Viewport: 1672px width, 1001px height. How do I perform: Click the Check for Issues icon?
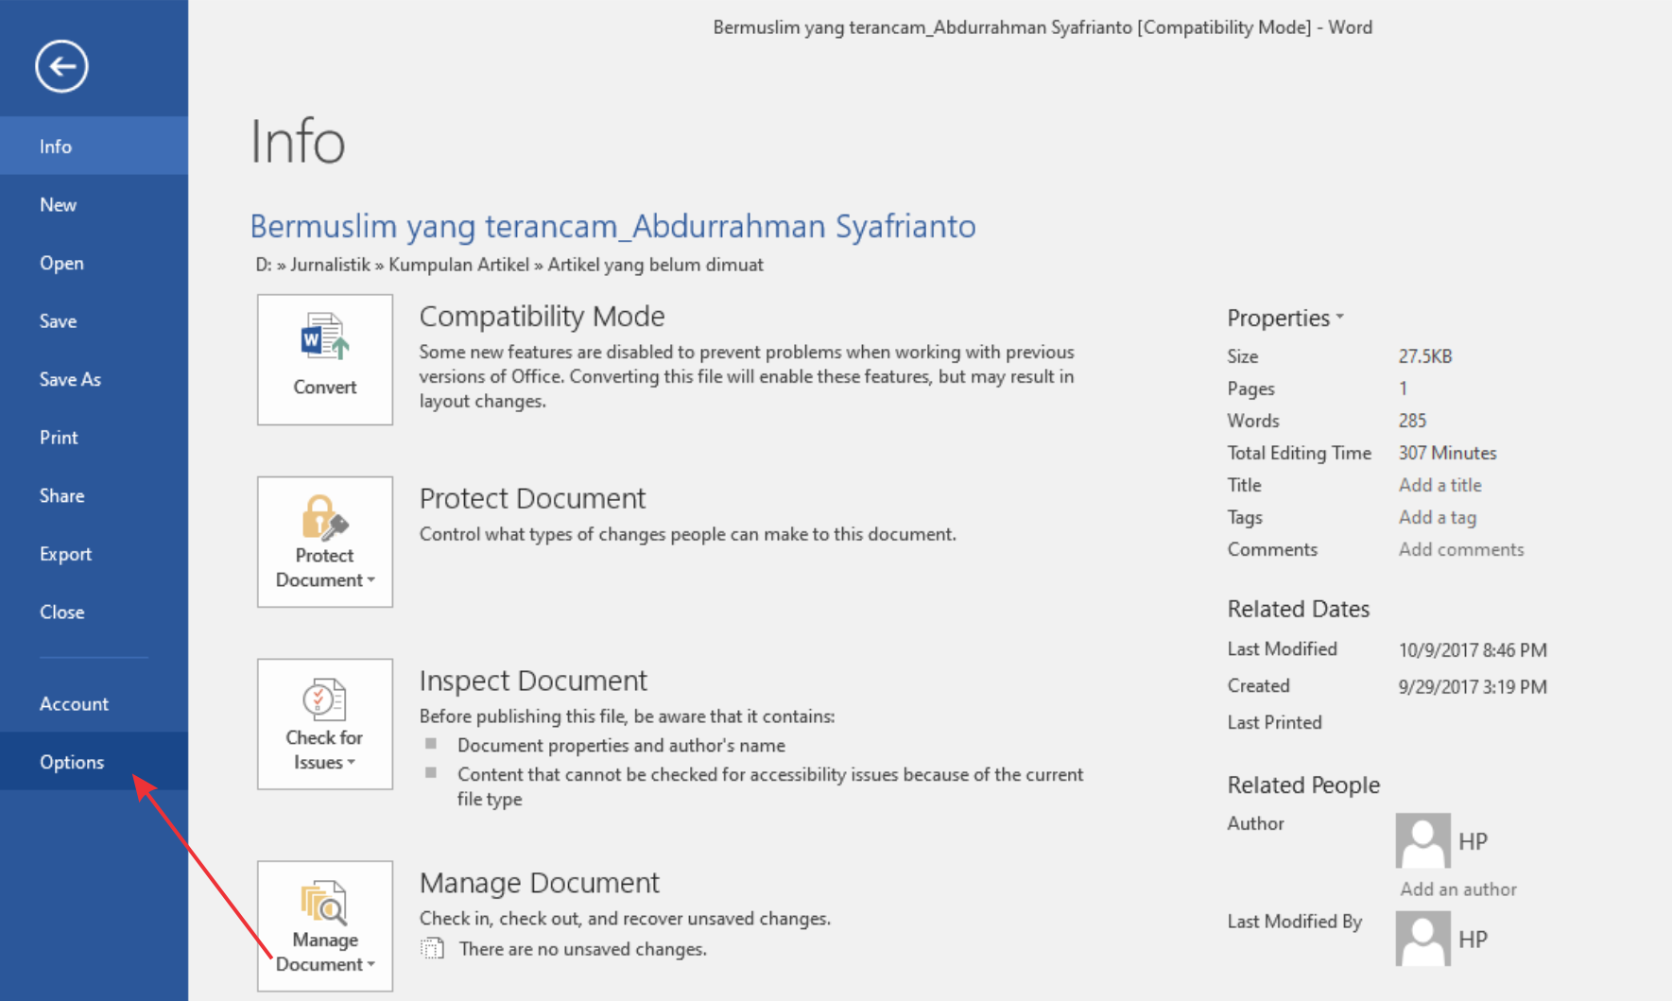[324, 700]
